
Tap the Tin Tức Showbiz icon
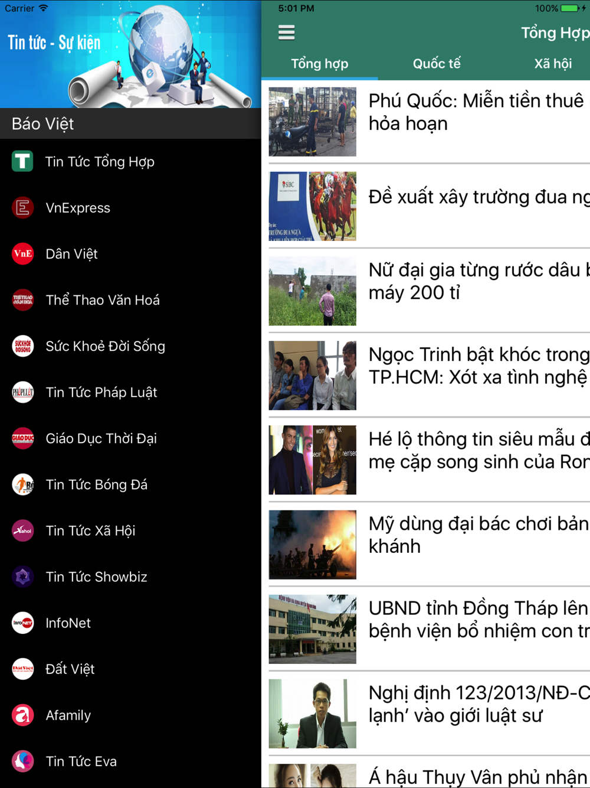(x=22, y=577)
